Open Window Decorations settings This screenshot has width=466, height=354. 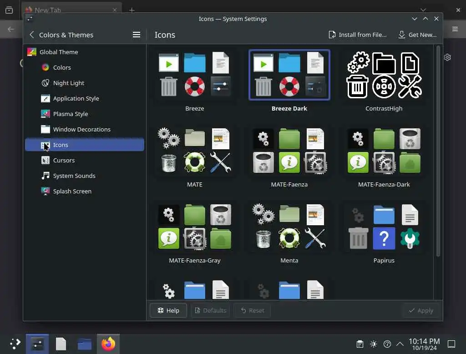click(x=84, y=129)
